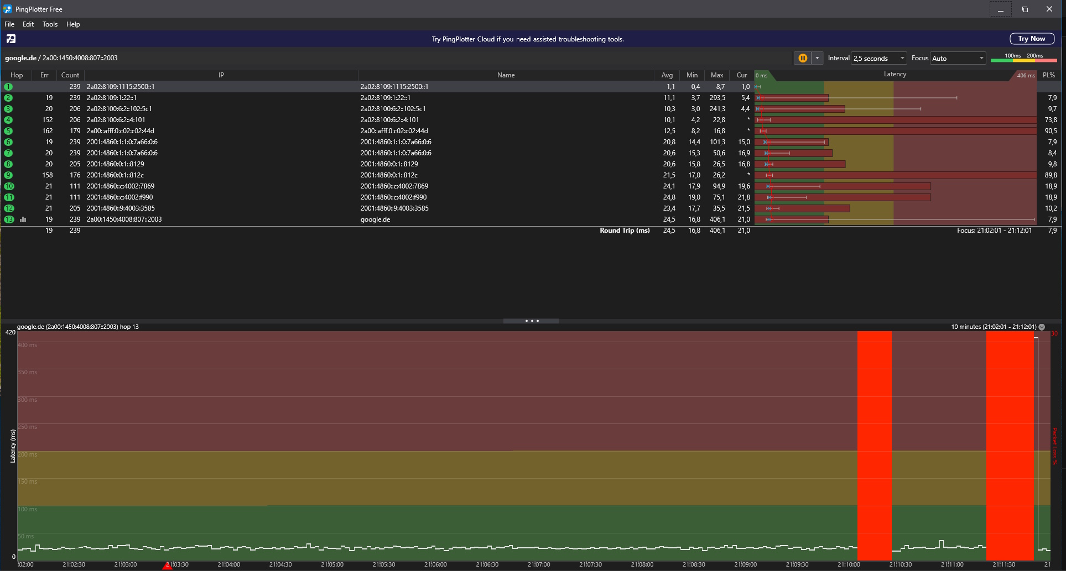Open the File menu
This screenshot has height=571, width=1066.
(x=9, y=24)
